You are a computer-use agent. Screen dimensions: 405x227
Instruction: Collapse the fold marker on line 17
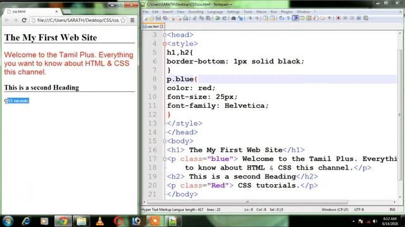[x=165, y=159]
